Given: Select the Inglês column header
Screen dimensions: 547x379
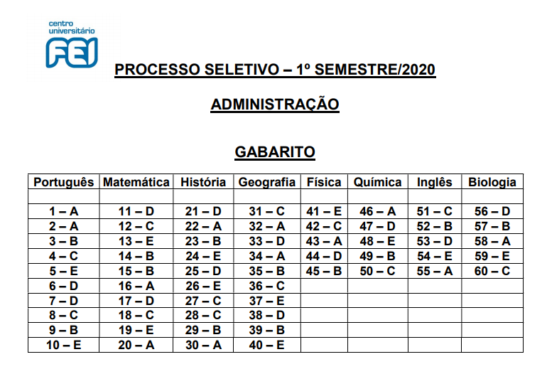Looking at the screenshot, I should (435, 181).
